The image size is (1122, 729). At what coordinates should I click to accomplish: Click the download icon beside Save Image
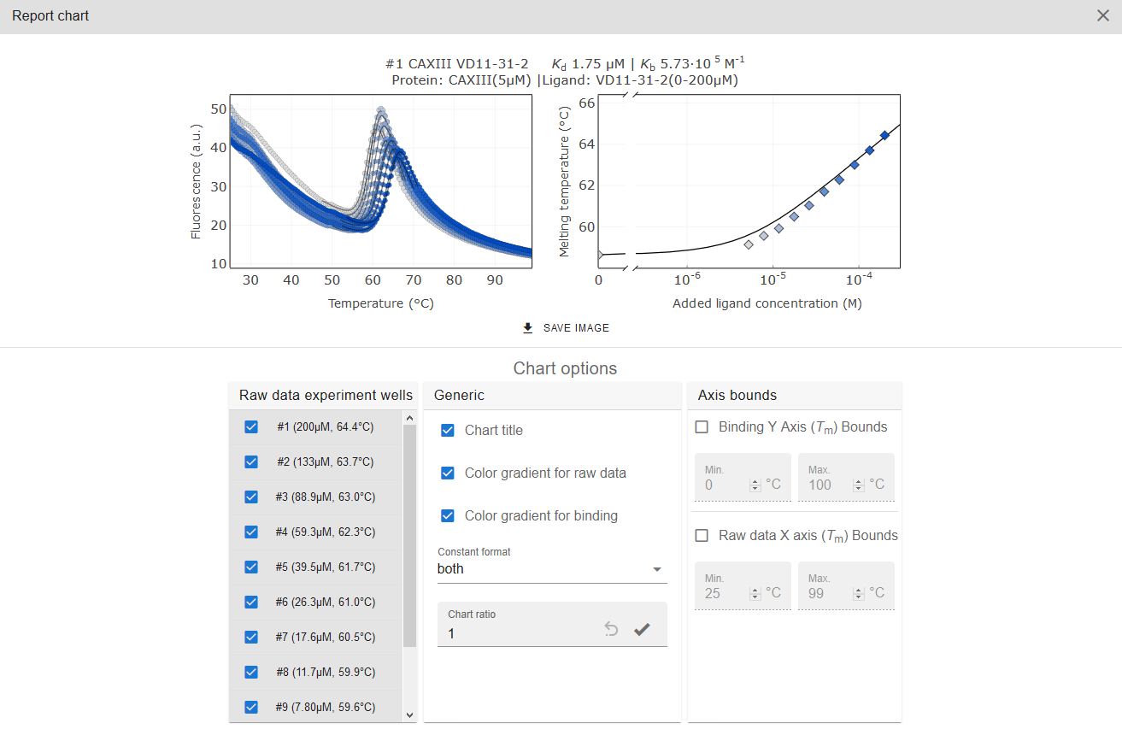click(x=528, y=328)
